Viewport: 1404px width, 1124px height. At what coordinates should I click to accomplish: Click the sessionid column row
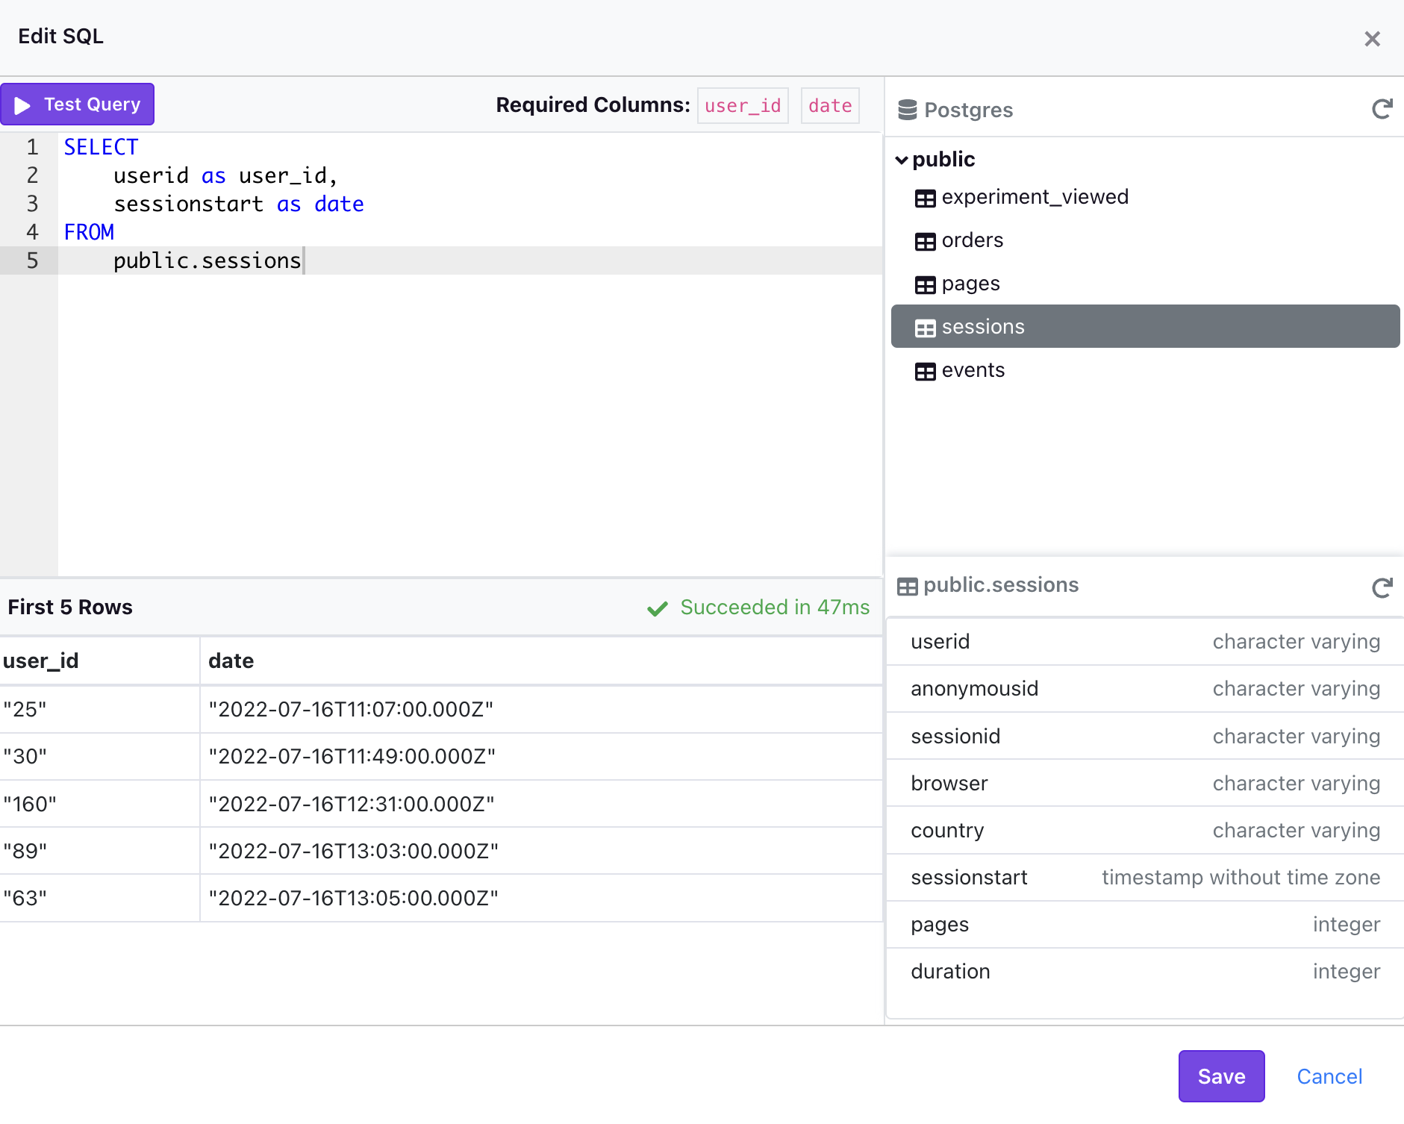(1145, 737)
